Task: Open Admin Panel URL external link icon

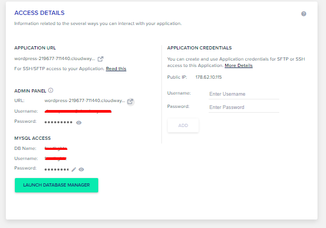Action: [131, 102]
